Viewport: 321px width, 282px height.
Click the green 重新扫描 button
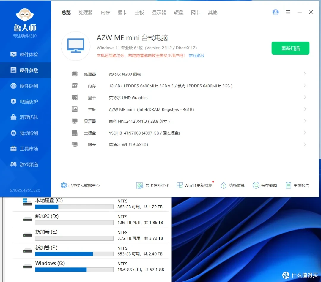pyautogui.click(x=290, y=48)
